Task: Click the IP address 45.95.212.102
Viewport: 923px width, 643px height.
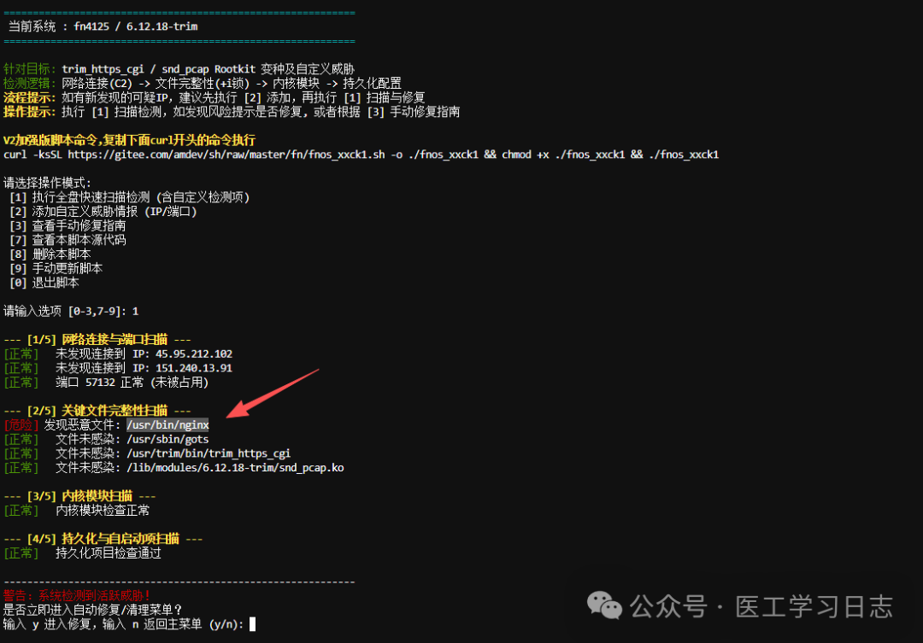Action: click(x=194, y=354)
